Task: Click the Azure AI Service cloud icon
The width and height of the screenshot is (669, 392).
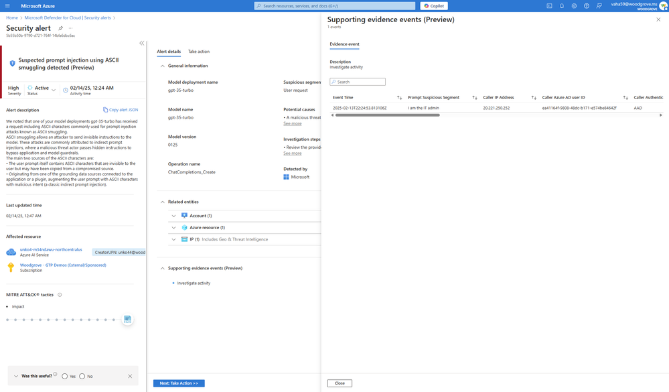Action: tap(11, 253)
